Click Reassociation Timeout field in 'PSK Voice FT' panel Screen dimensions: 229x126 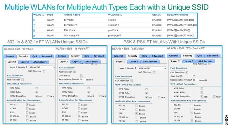coord(196,80)
